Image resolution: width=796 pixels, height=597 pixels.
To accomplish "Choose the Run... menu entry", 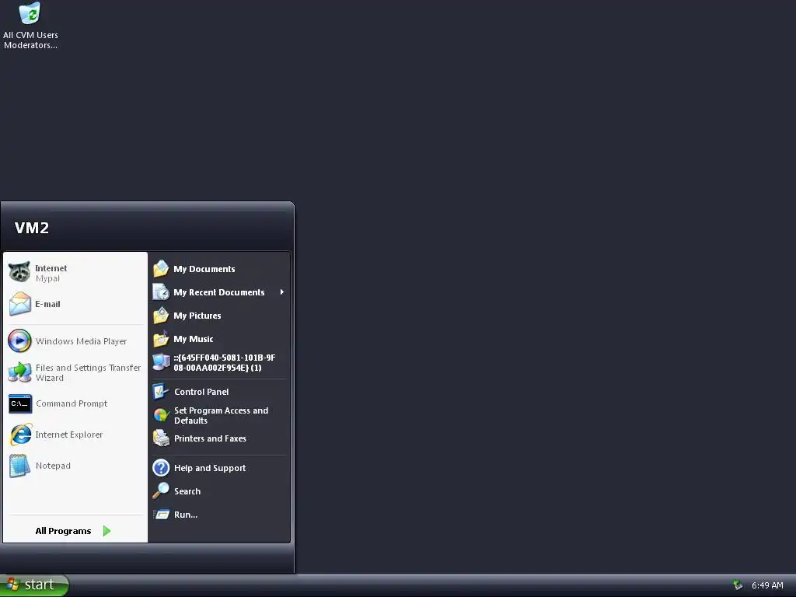I will [x=220, y=515].
